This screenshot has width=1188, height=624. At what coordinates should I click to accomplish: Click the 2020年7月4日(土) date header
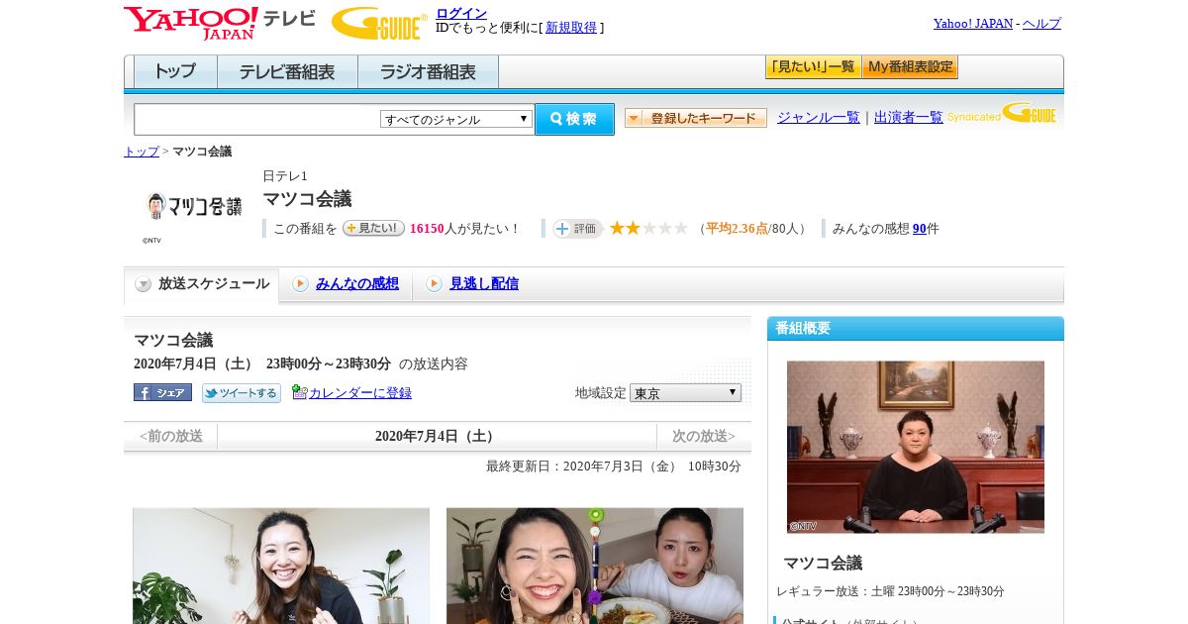pos(437,437)
